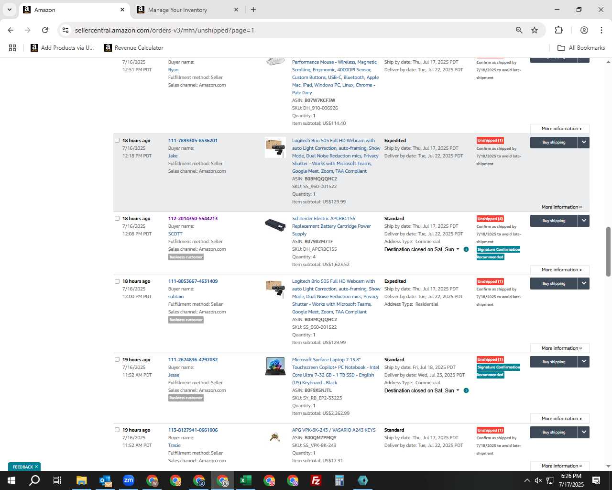Open the browser extensions puzzle icon
This screenshot has width=612, height=490.
(x=558, y=30)
